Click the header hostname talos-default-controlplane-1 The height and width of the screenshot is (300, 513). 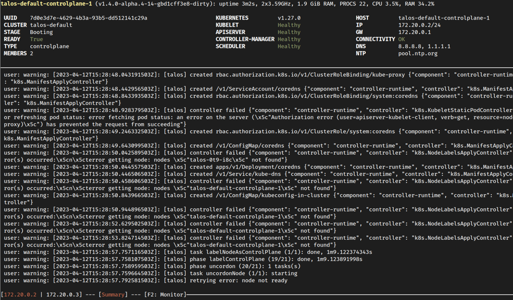click(x=46, y=4)
